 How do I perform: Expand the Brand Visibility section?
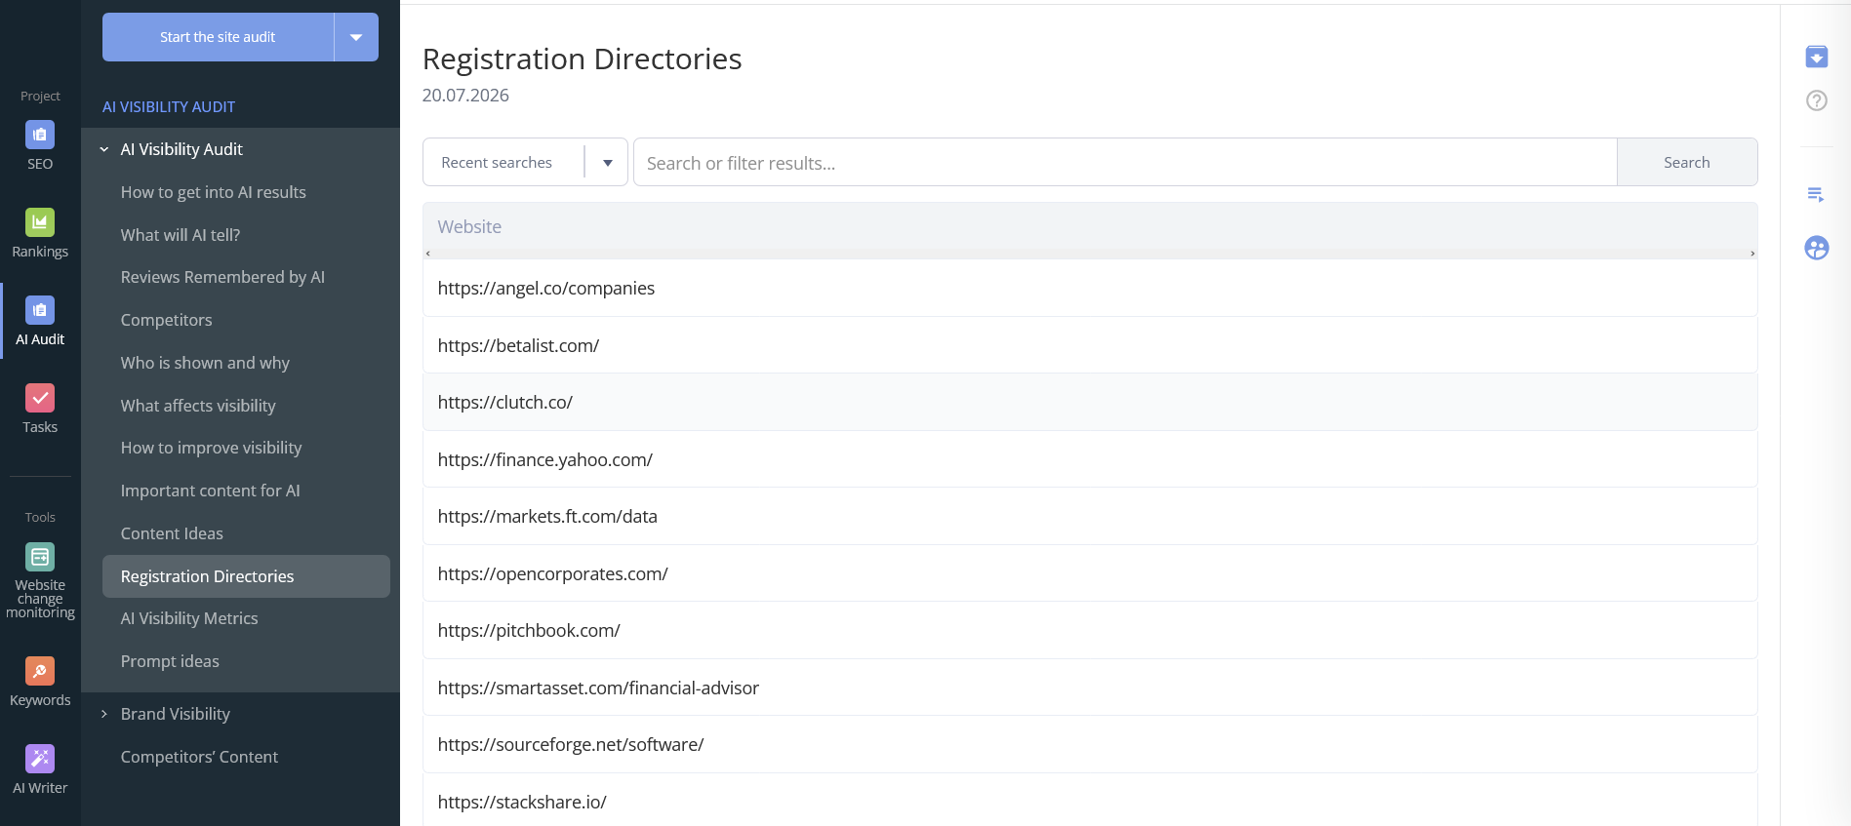coord(104,714)
